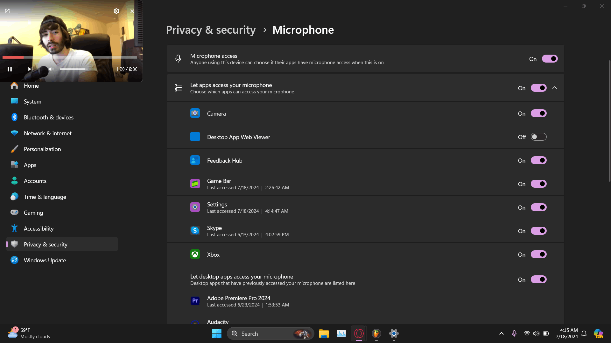Open mini player settings gear
This screenshot has height=343, width=611.
click(x=116, y=11)
